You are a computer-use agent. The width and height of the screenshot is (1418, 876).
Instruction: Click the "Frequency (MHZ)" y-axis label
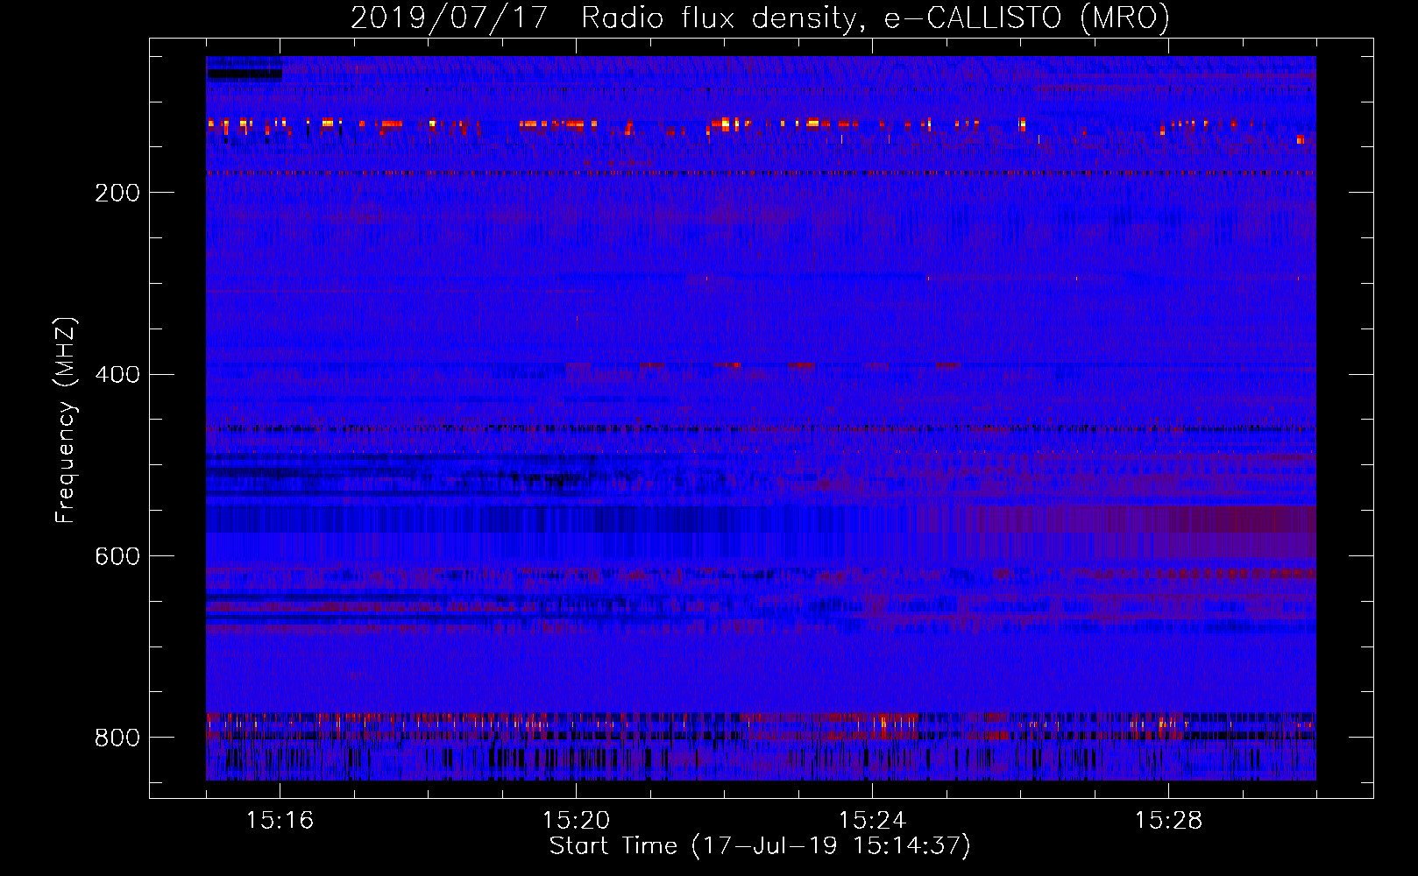[x=66, y=420]
